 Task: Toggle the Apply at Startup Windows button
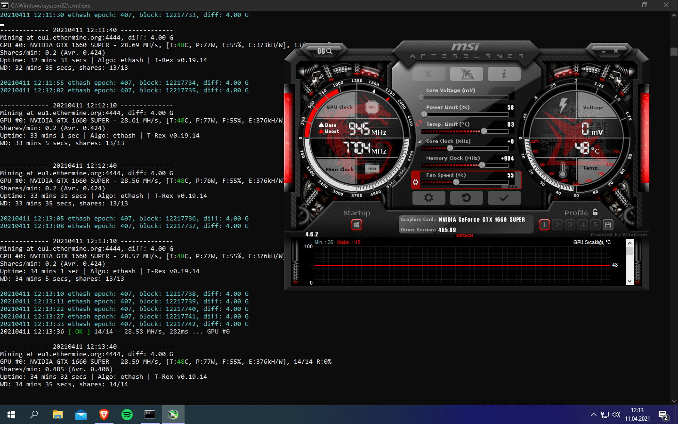click(x=356, y=225)
